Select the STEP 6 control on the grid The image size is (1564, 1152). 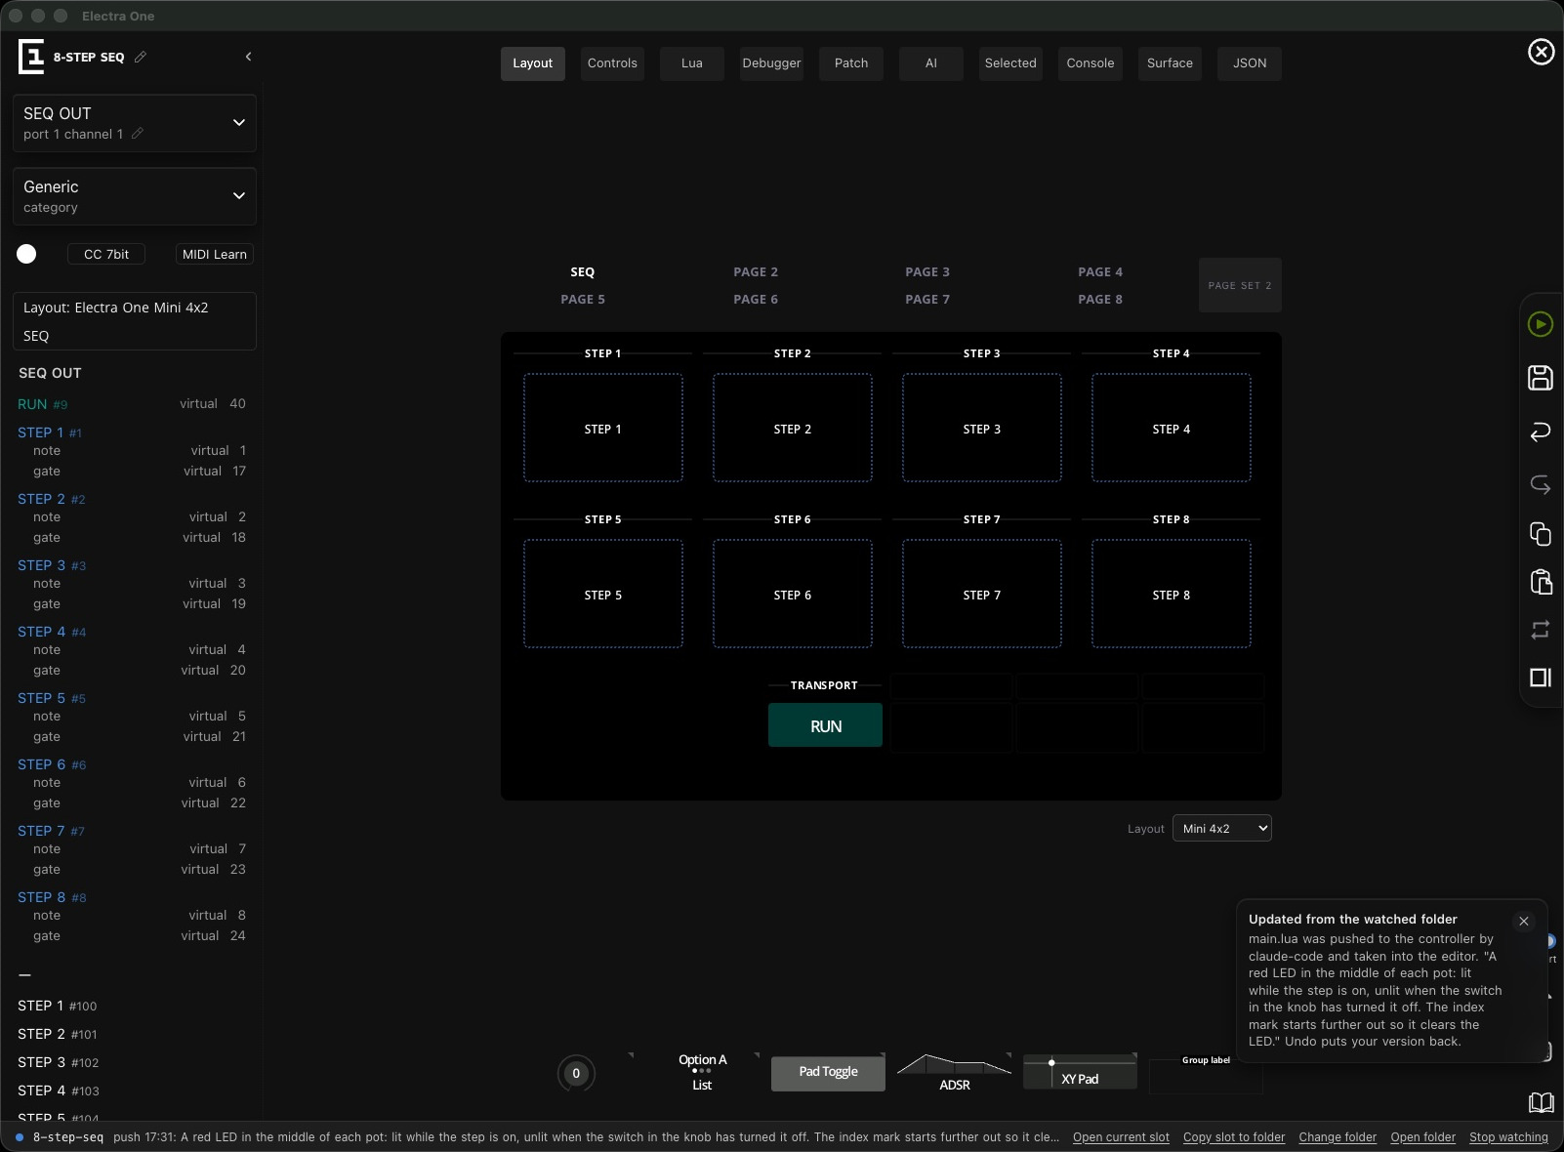793,594
